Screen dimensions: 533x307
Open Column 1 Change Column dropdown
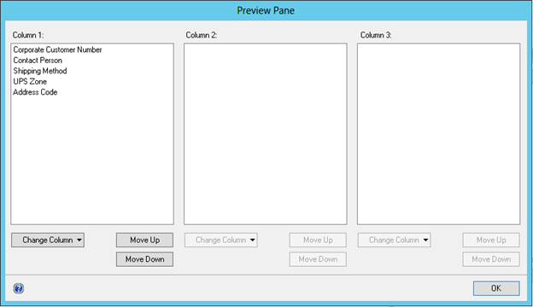[48, 240]
